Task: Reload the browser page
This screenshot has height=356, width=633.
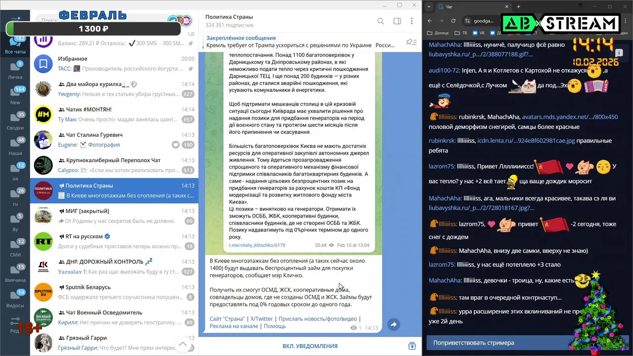Action: (453, 21)
